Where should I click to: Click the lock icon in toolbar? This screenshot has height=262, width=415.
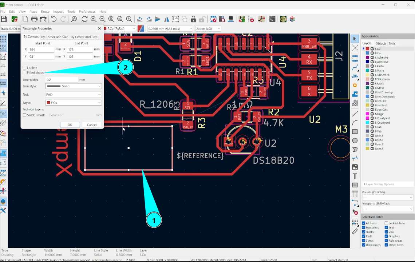pyautogui.click(x=193, y=19)
